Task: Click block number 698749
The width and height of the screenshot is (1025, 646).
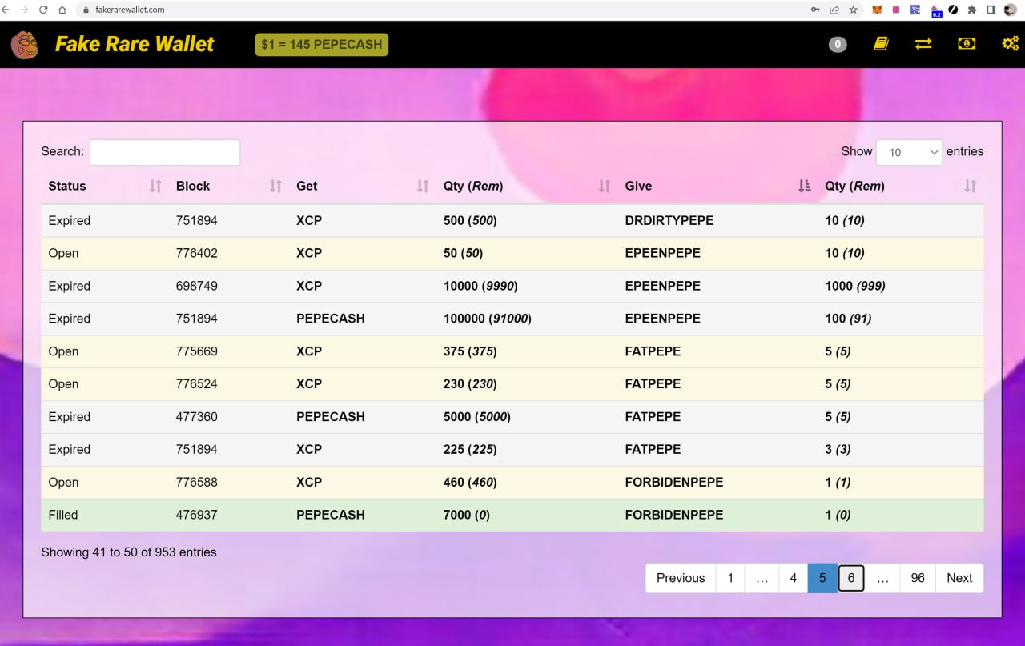Action: (197, 286)
